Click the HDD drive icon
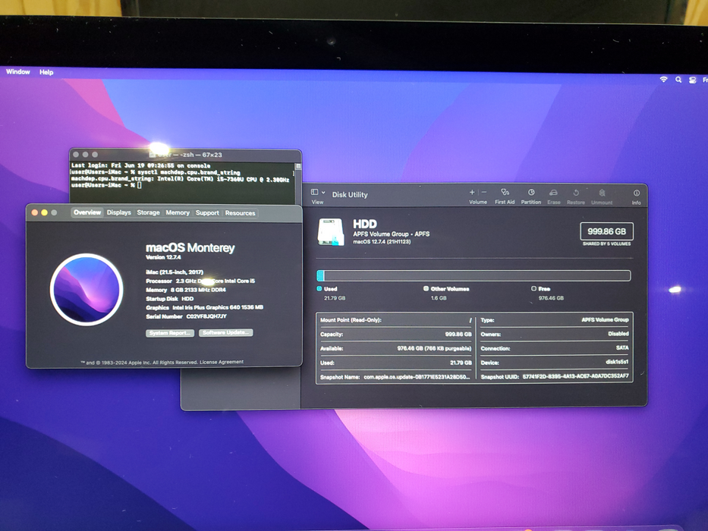 (331, 231)
